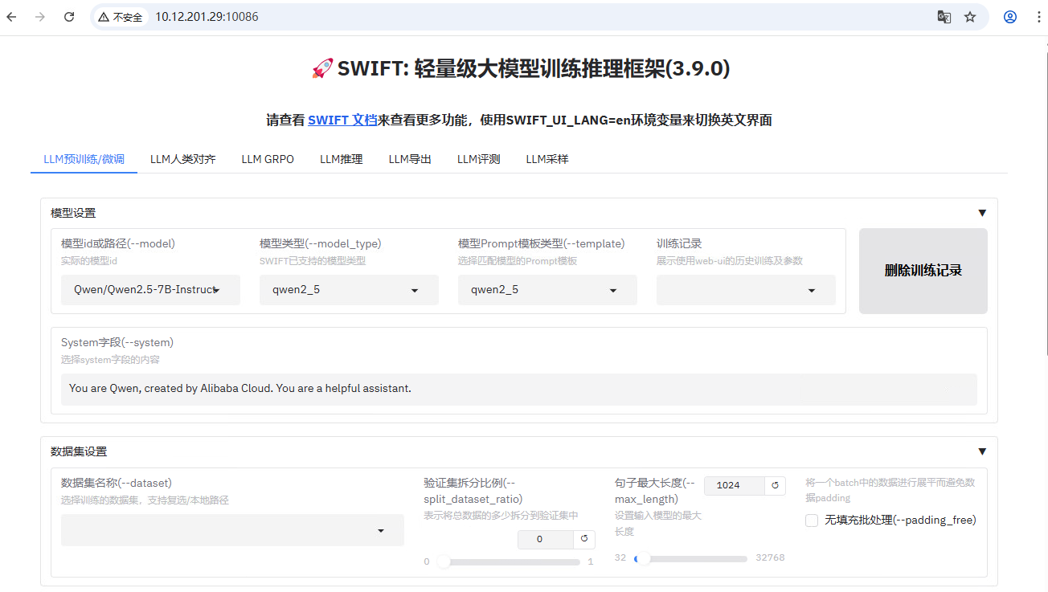Collapse the 模型设置 section
The image size is (1048, 592).
pos(981,213)
